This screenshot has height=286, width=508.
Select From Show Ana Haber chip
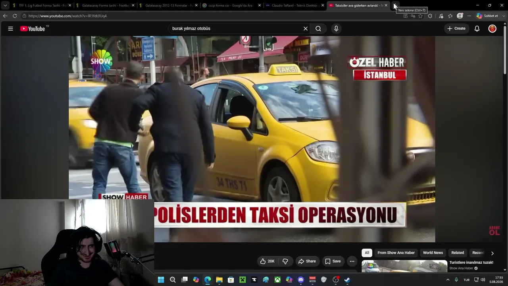[396, 253]
